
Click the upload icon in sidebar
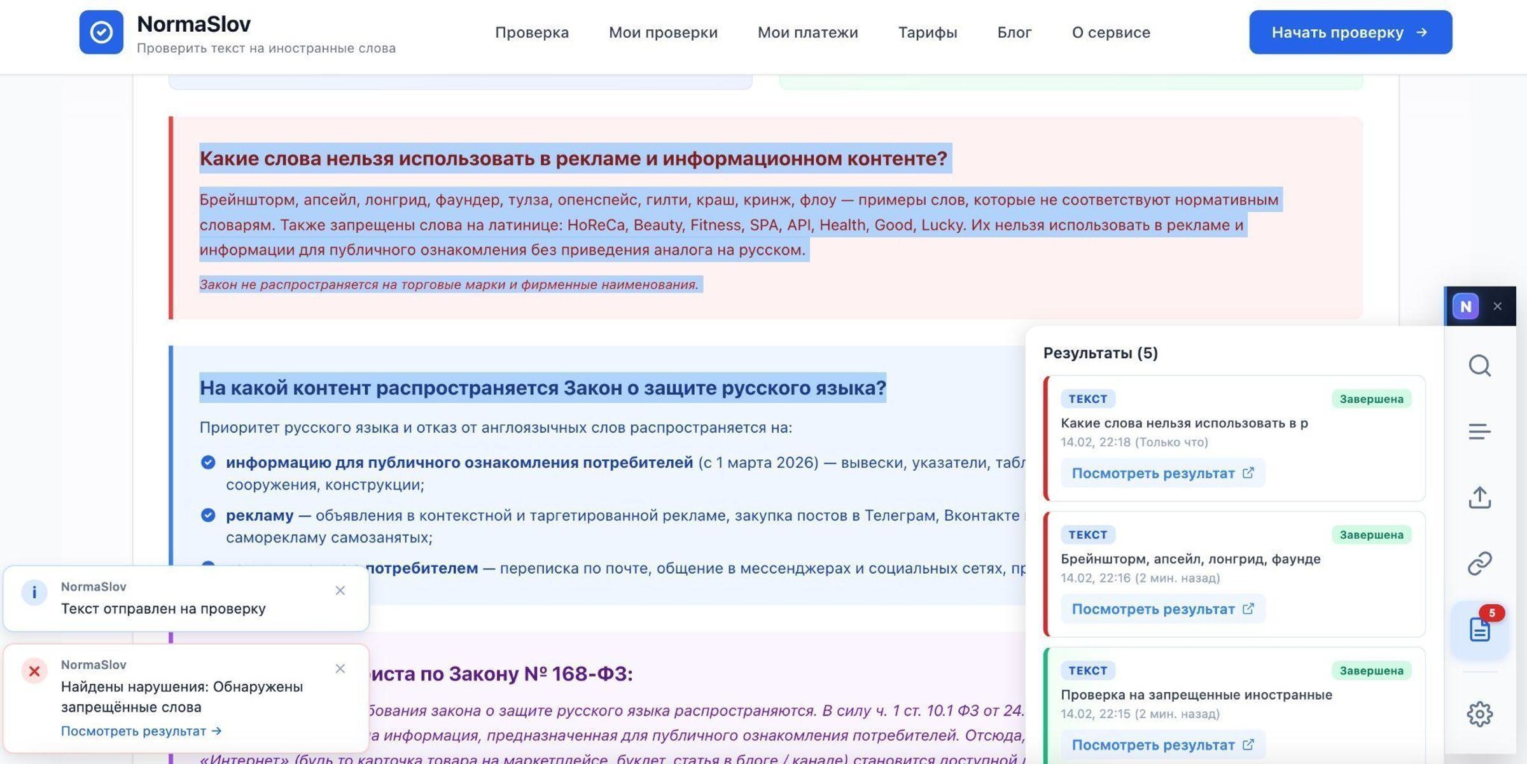click(1479, 497)
